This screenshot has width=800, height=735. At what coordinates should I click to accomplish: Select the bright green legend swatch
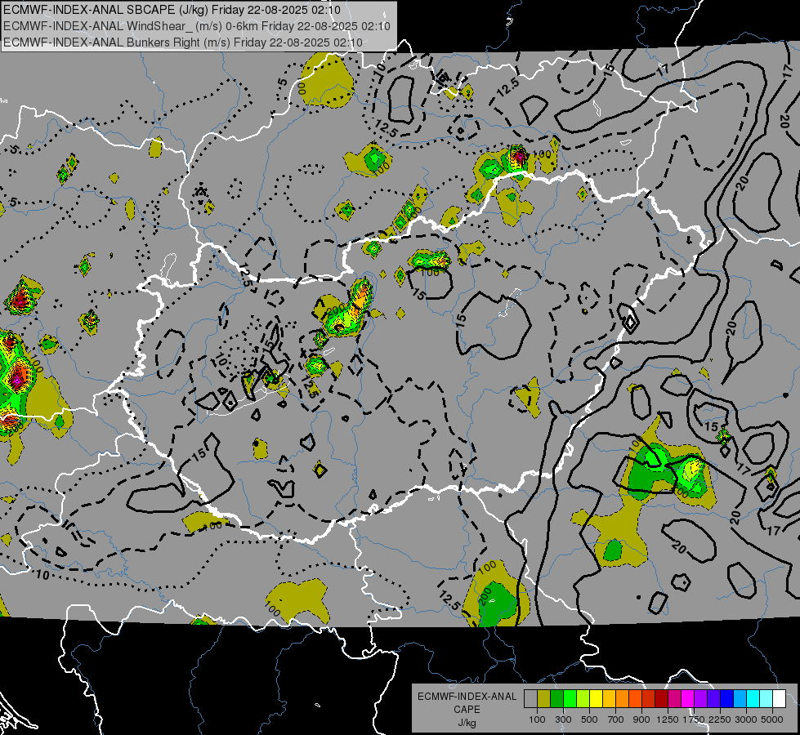pos(570,699)
